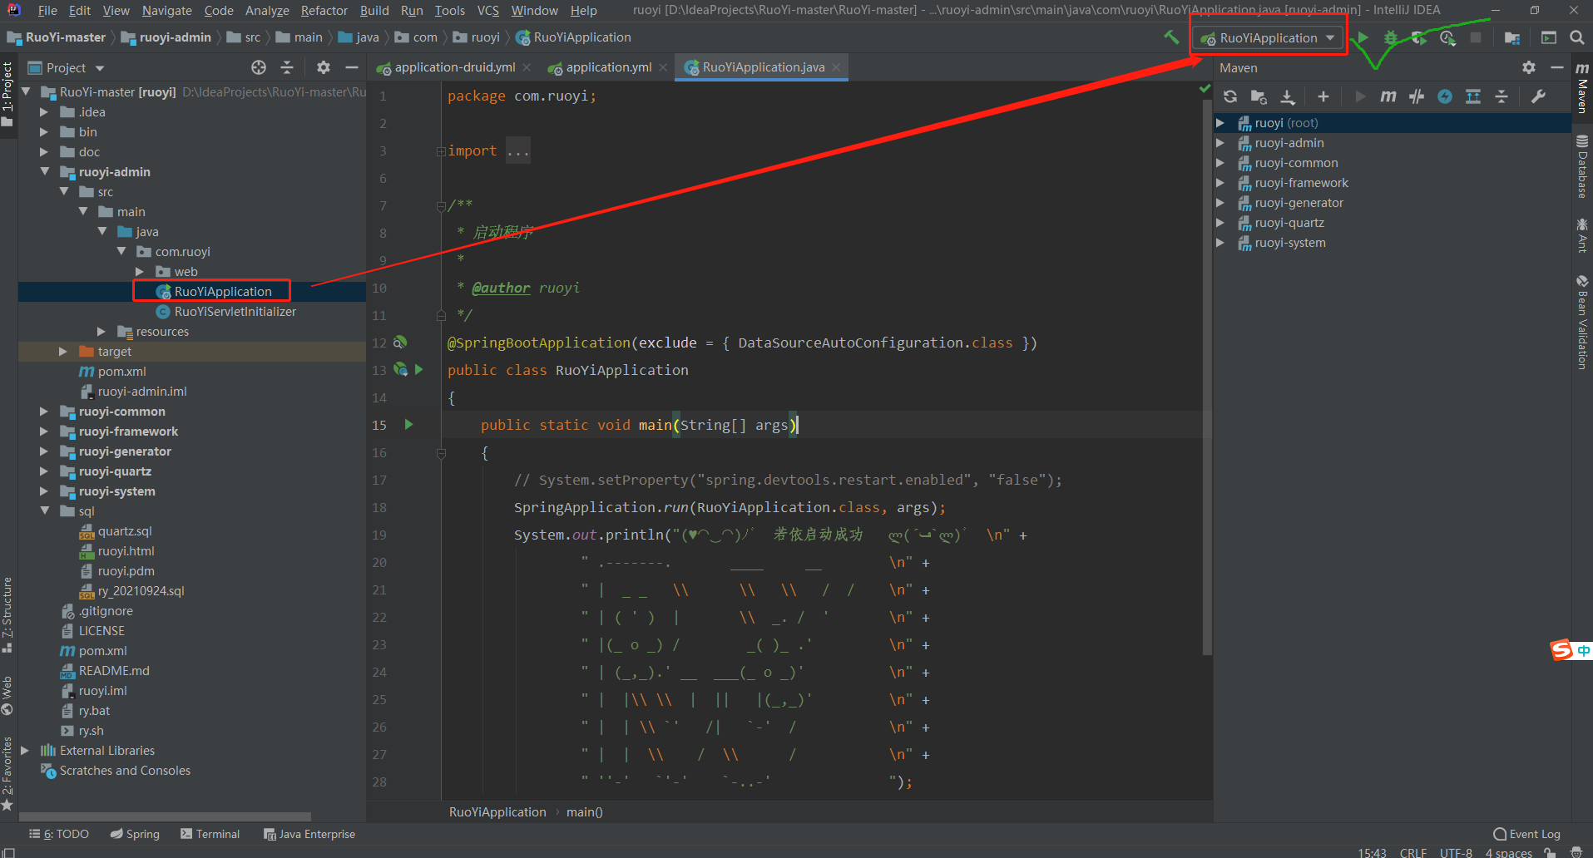Select ry_20210924.sql file
The height and width of the screenshot is (858, 1593).
coord(141,591)
